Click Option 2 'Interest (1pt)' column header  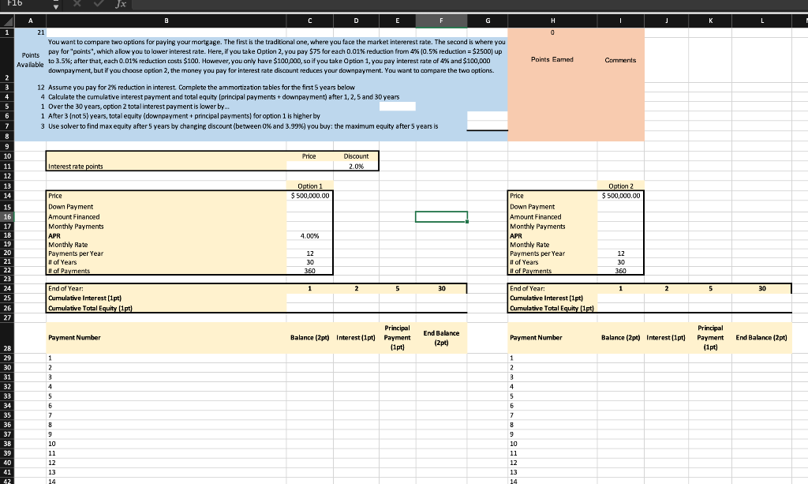point(666,338)
